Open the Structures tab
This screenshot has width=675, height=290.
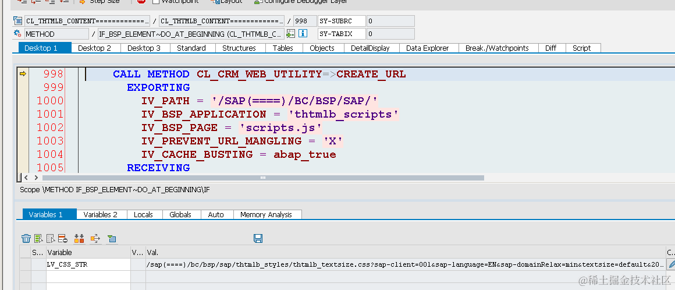(x=239, y=48)
